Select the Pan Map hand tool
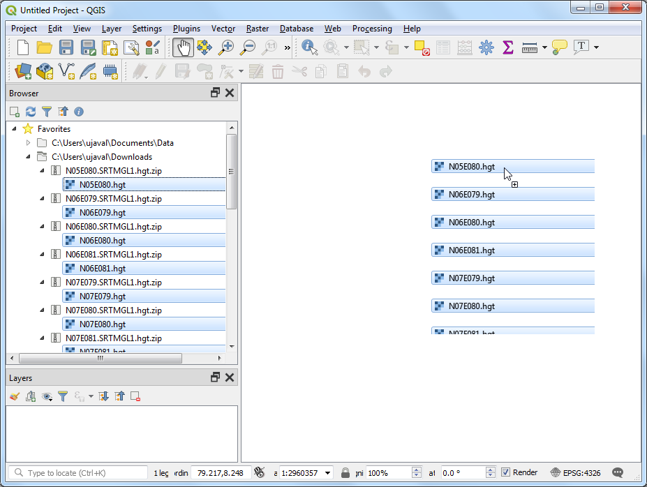The width and height of the screenshot is (647, 487). 183,47
